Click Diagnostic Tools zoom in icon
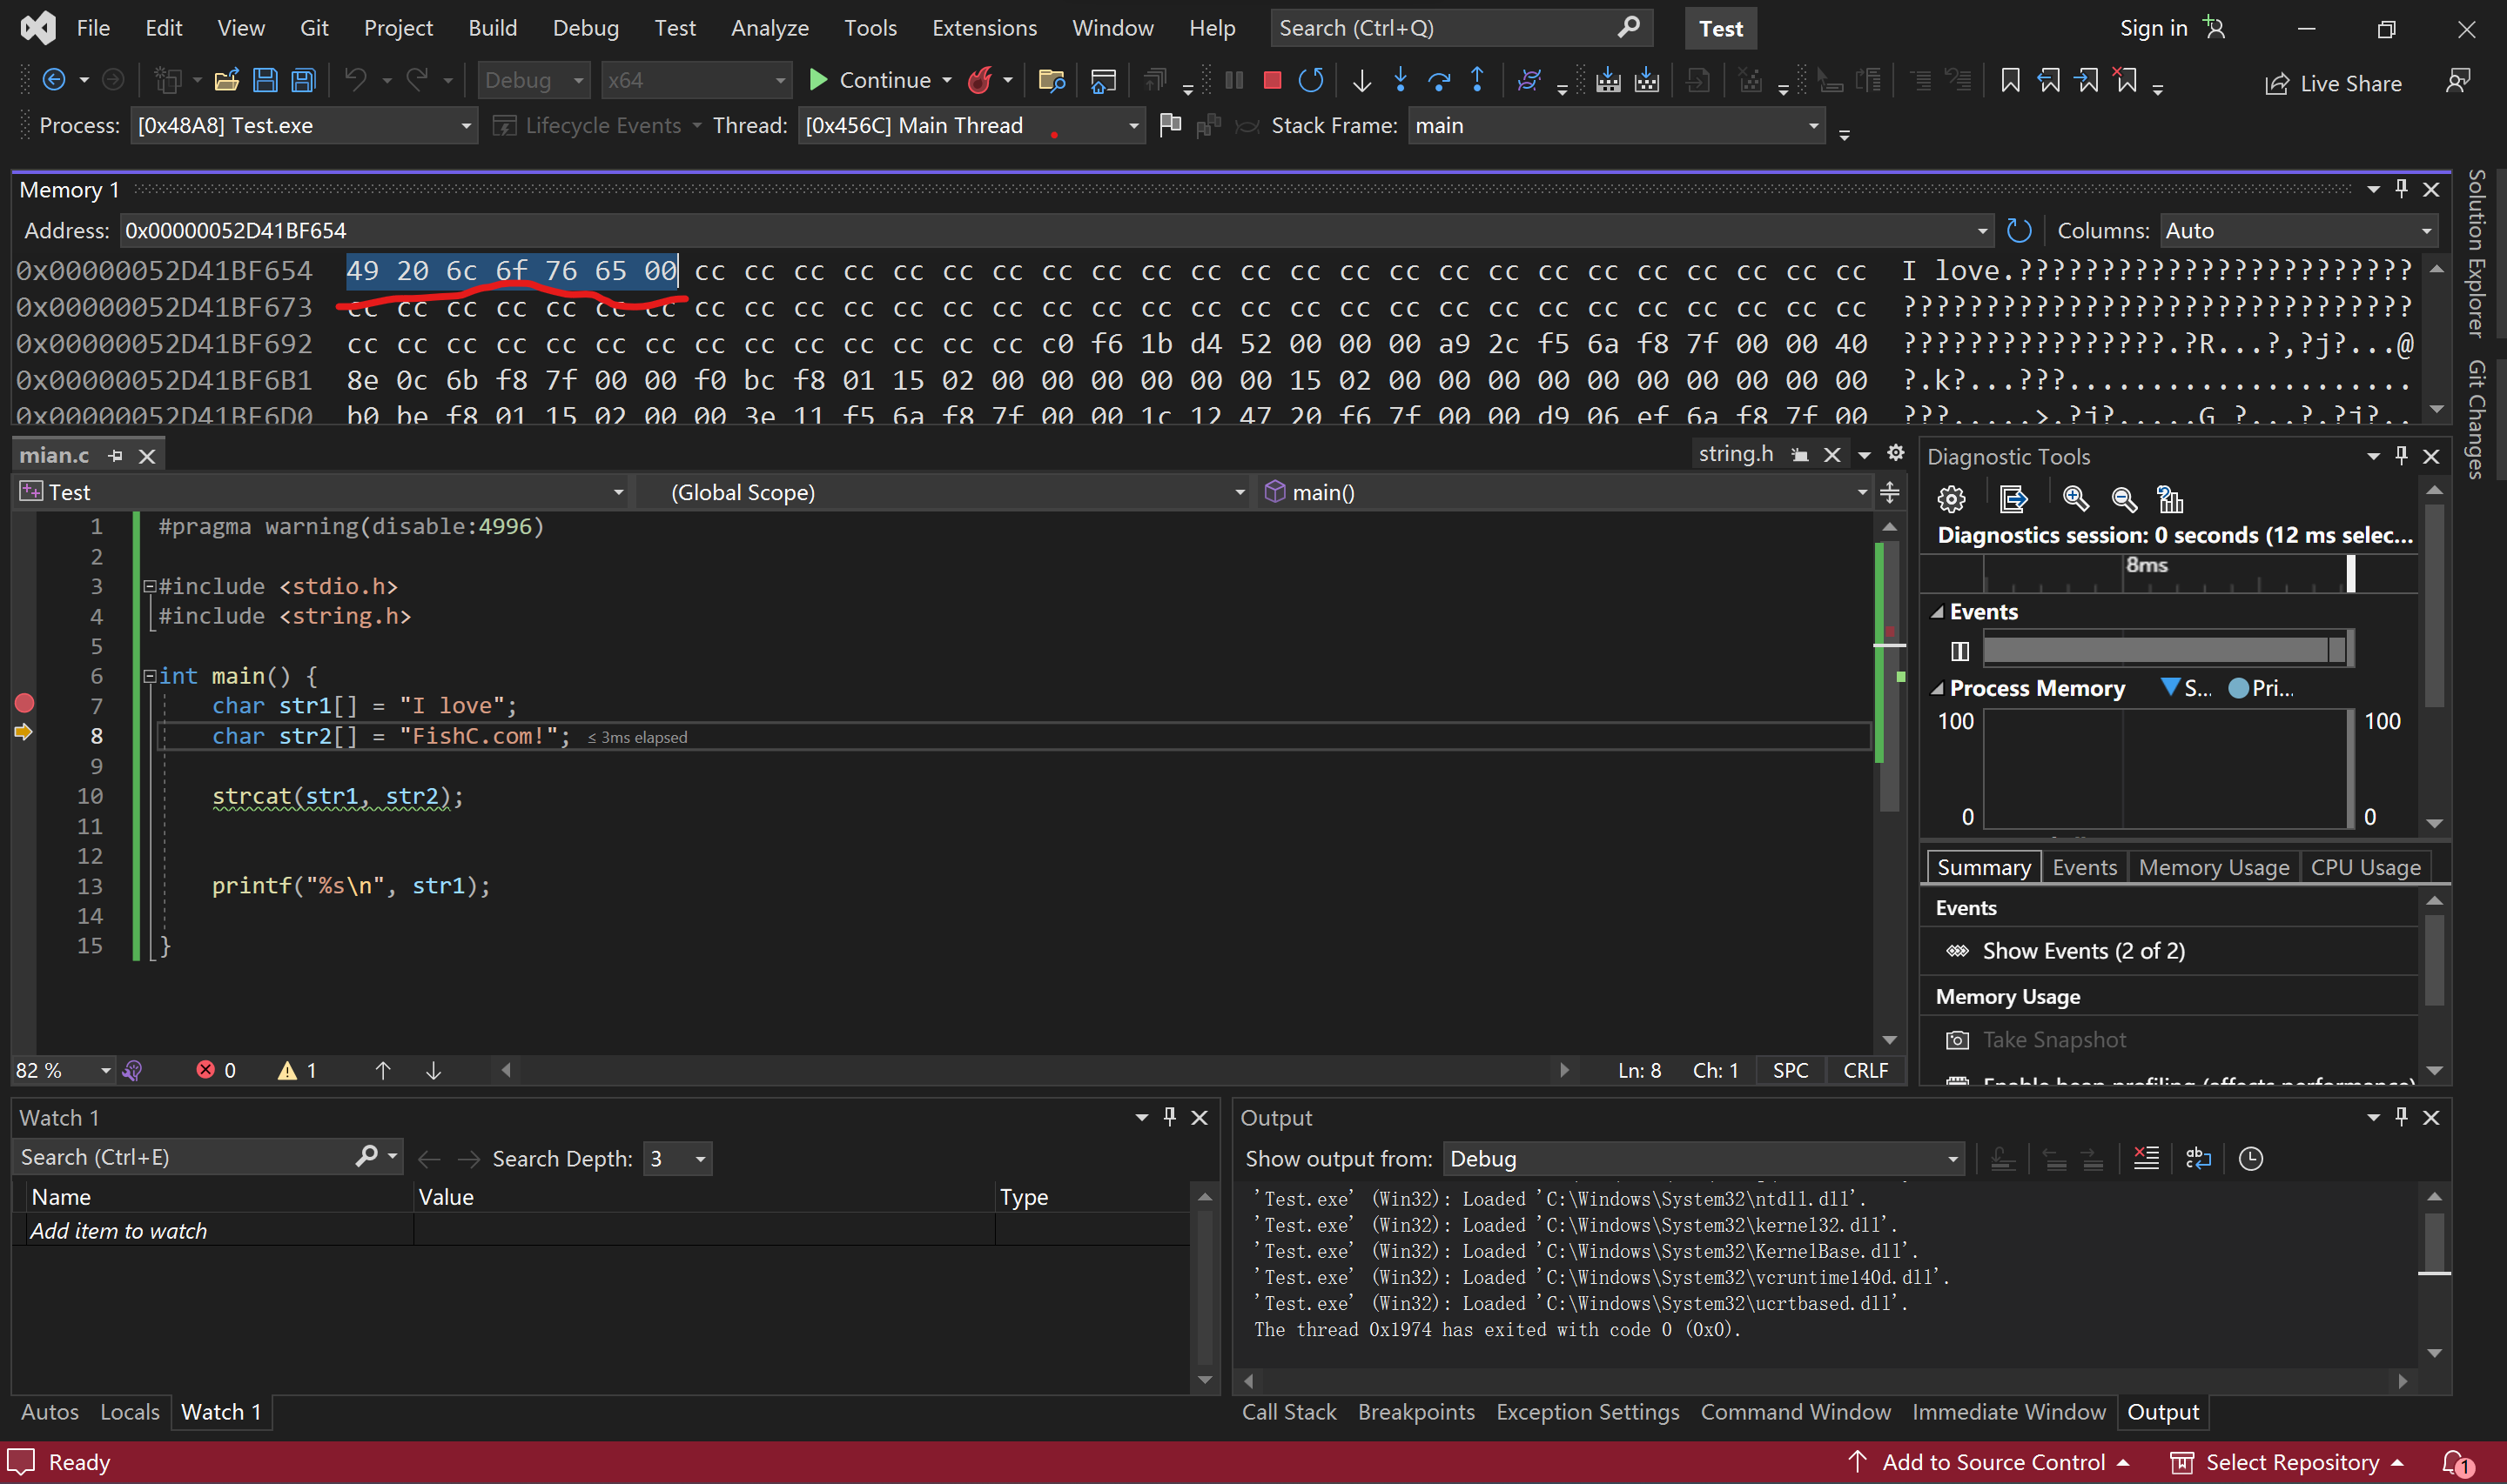2507x1484 pixels. [x=2075, y=498]
